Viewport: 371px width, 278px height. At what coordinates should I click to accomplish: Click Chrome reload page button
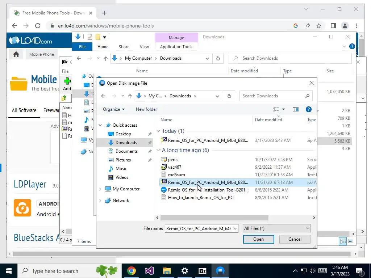point(38,26)
